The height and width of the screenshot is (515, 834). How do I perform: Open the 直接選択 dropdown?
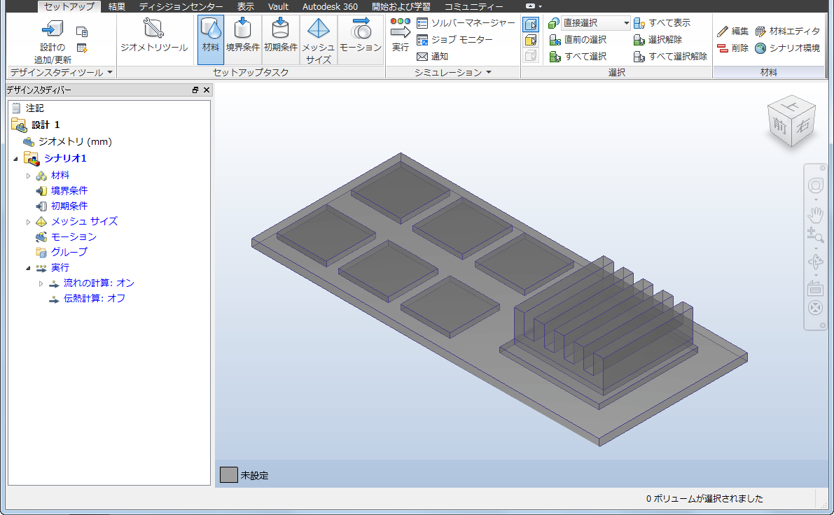tap(596, 23)
